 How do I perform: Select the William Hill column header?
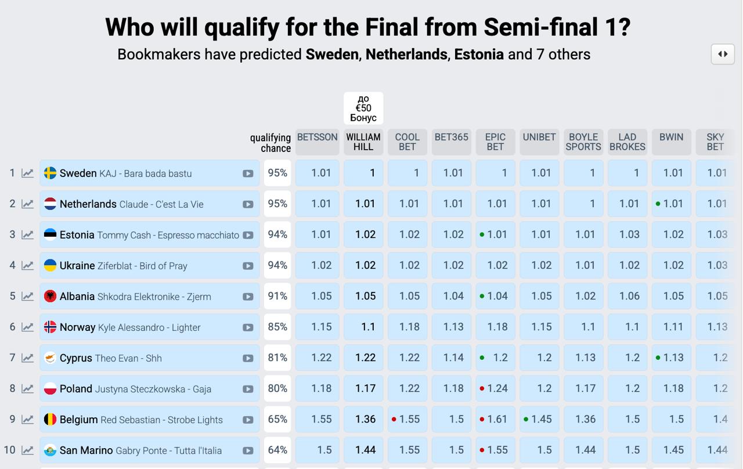coord(363,142)
